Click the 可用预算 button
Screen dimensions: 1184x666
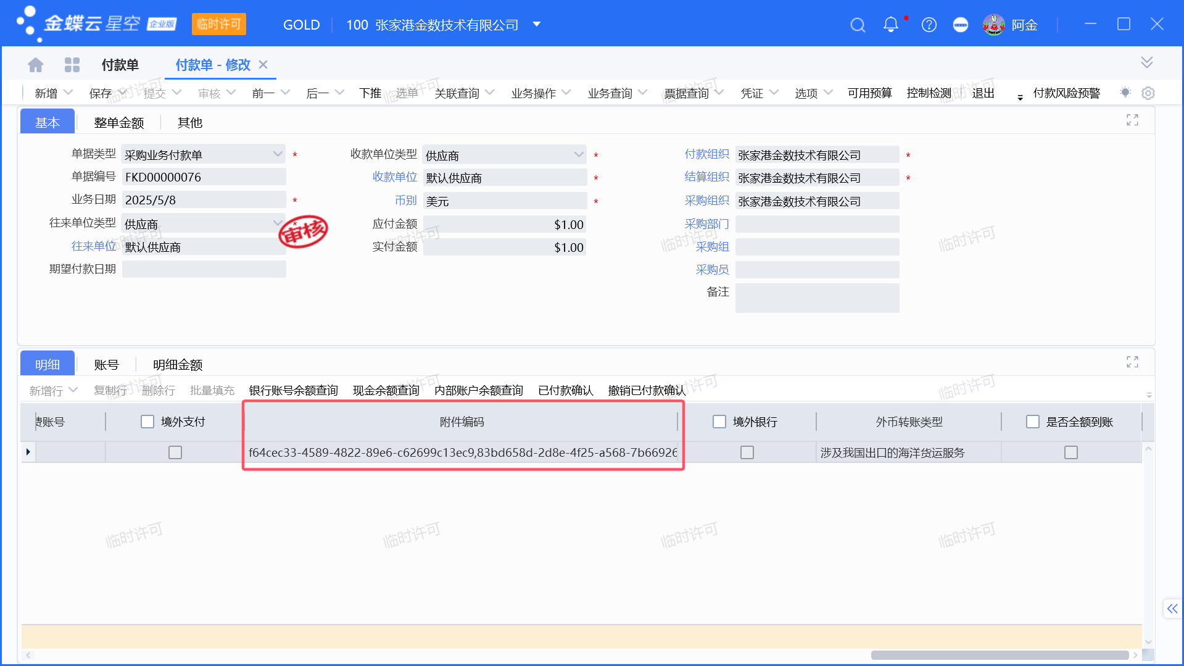coord(869,93)
